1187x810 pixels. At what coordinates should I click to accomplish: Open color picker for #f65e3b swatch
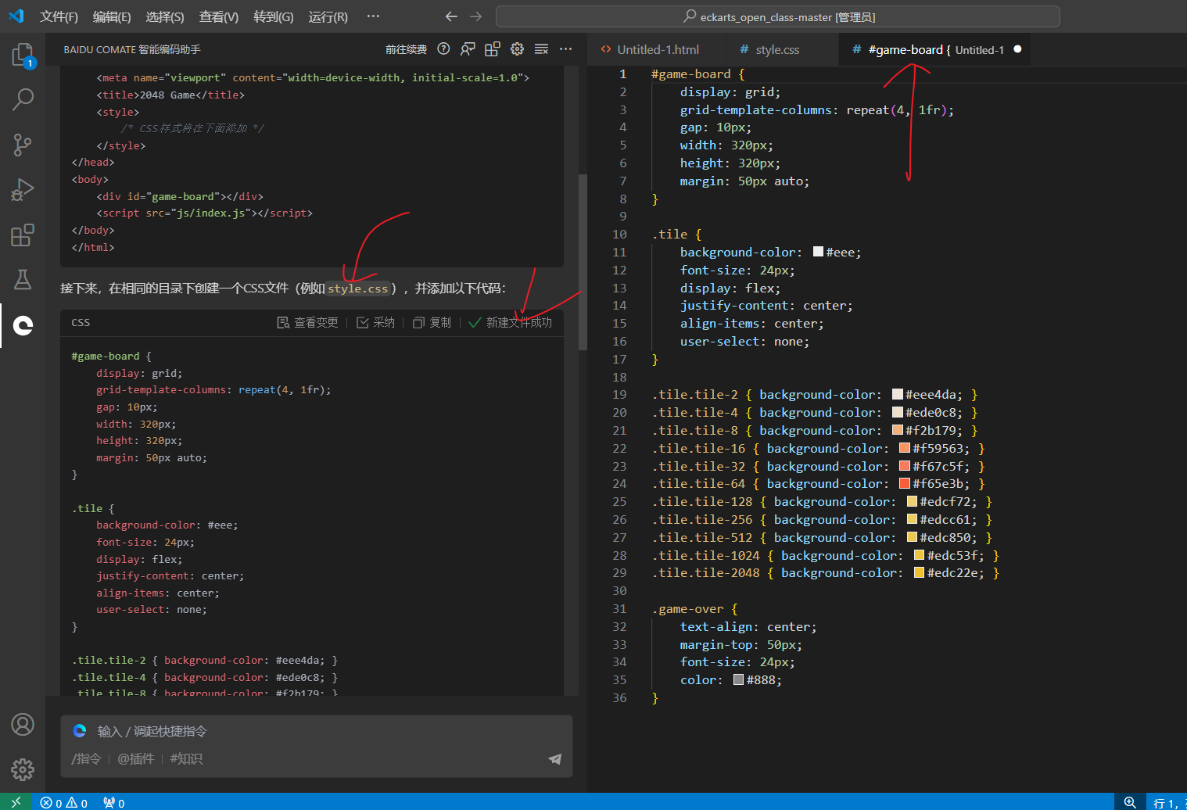905,483
